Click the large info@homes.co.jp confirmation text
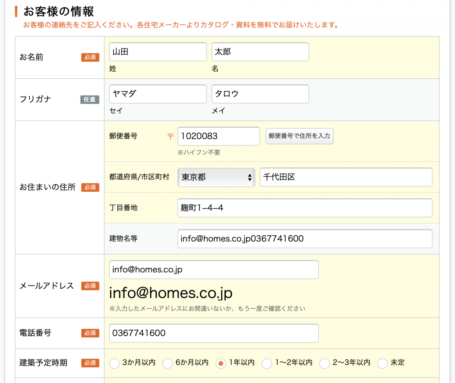This screenshot has width=455, height=383. (171, 293)
